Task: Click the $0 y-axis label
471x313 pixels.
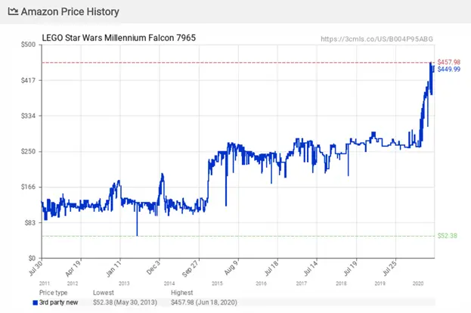Action: tap(32, 258)
